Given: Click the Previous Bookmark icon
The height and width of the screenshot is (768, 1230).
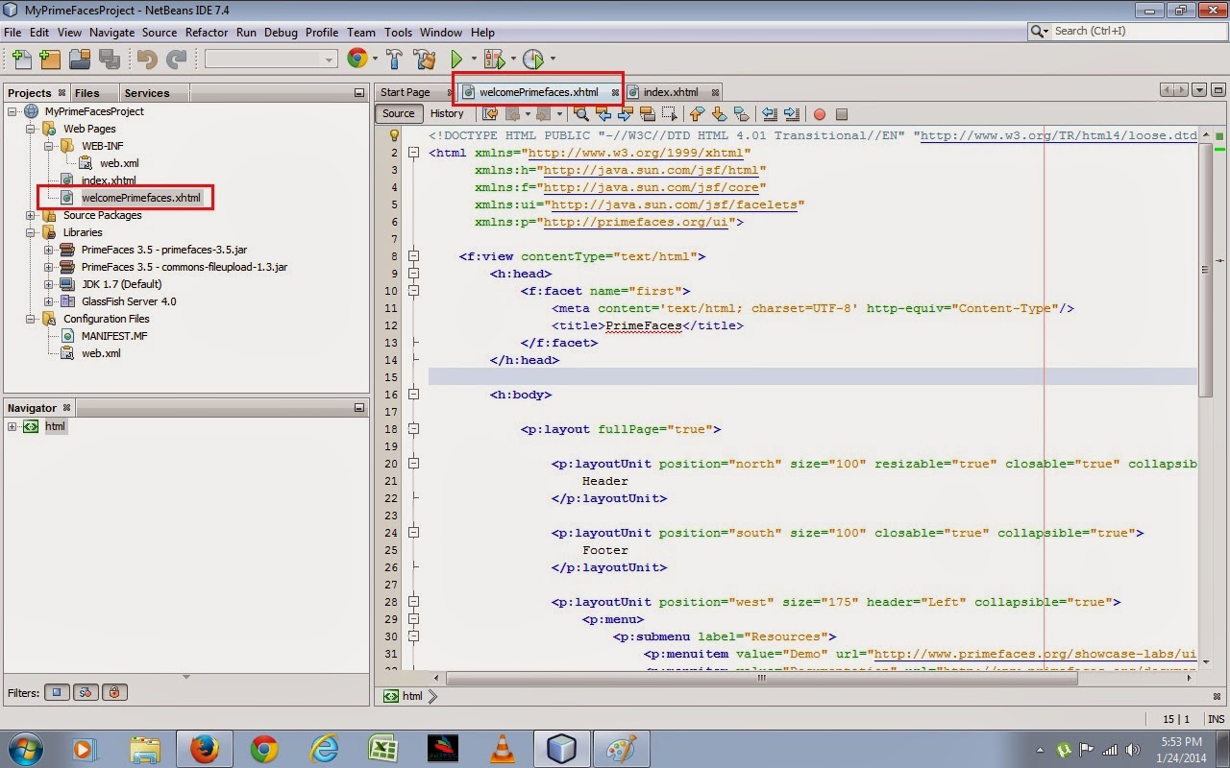Looking at the screenshot, I should pyautogui.click(x=698, y=114).
